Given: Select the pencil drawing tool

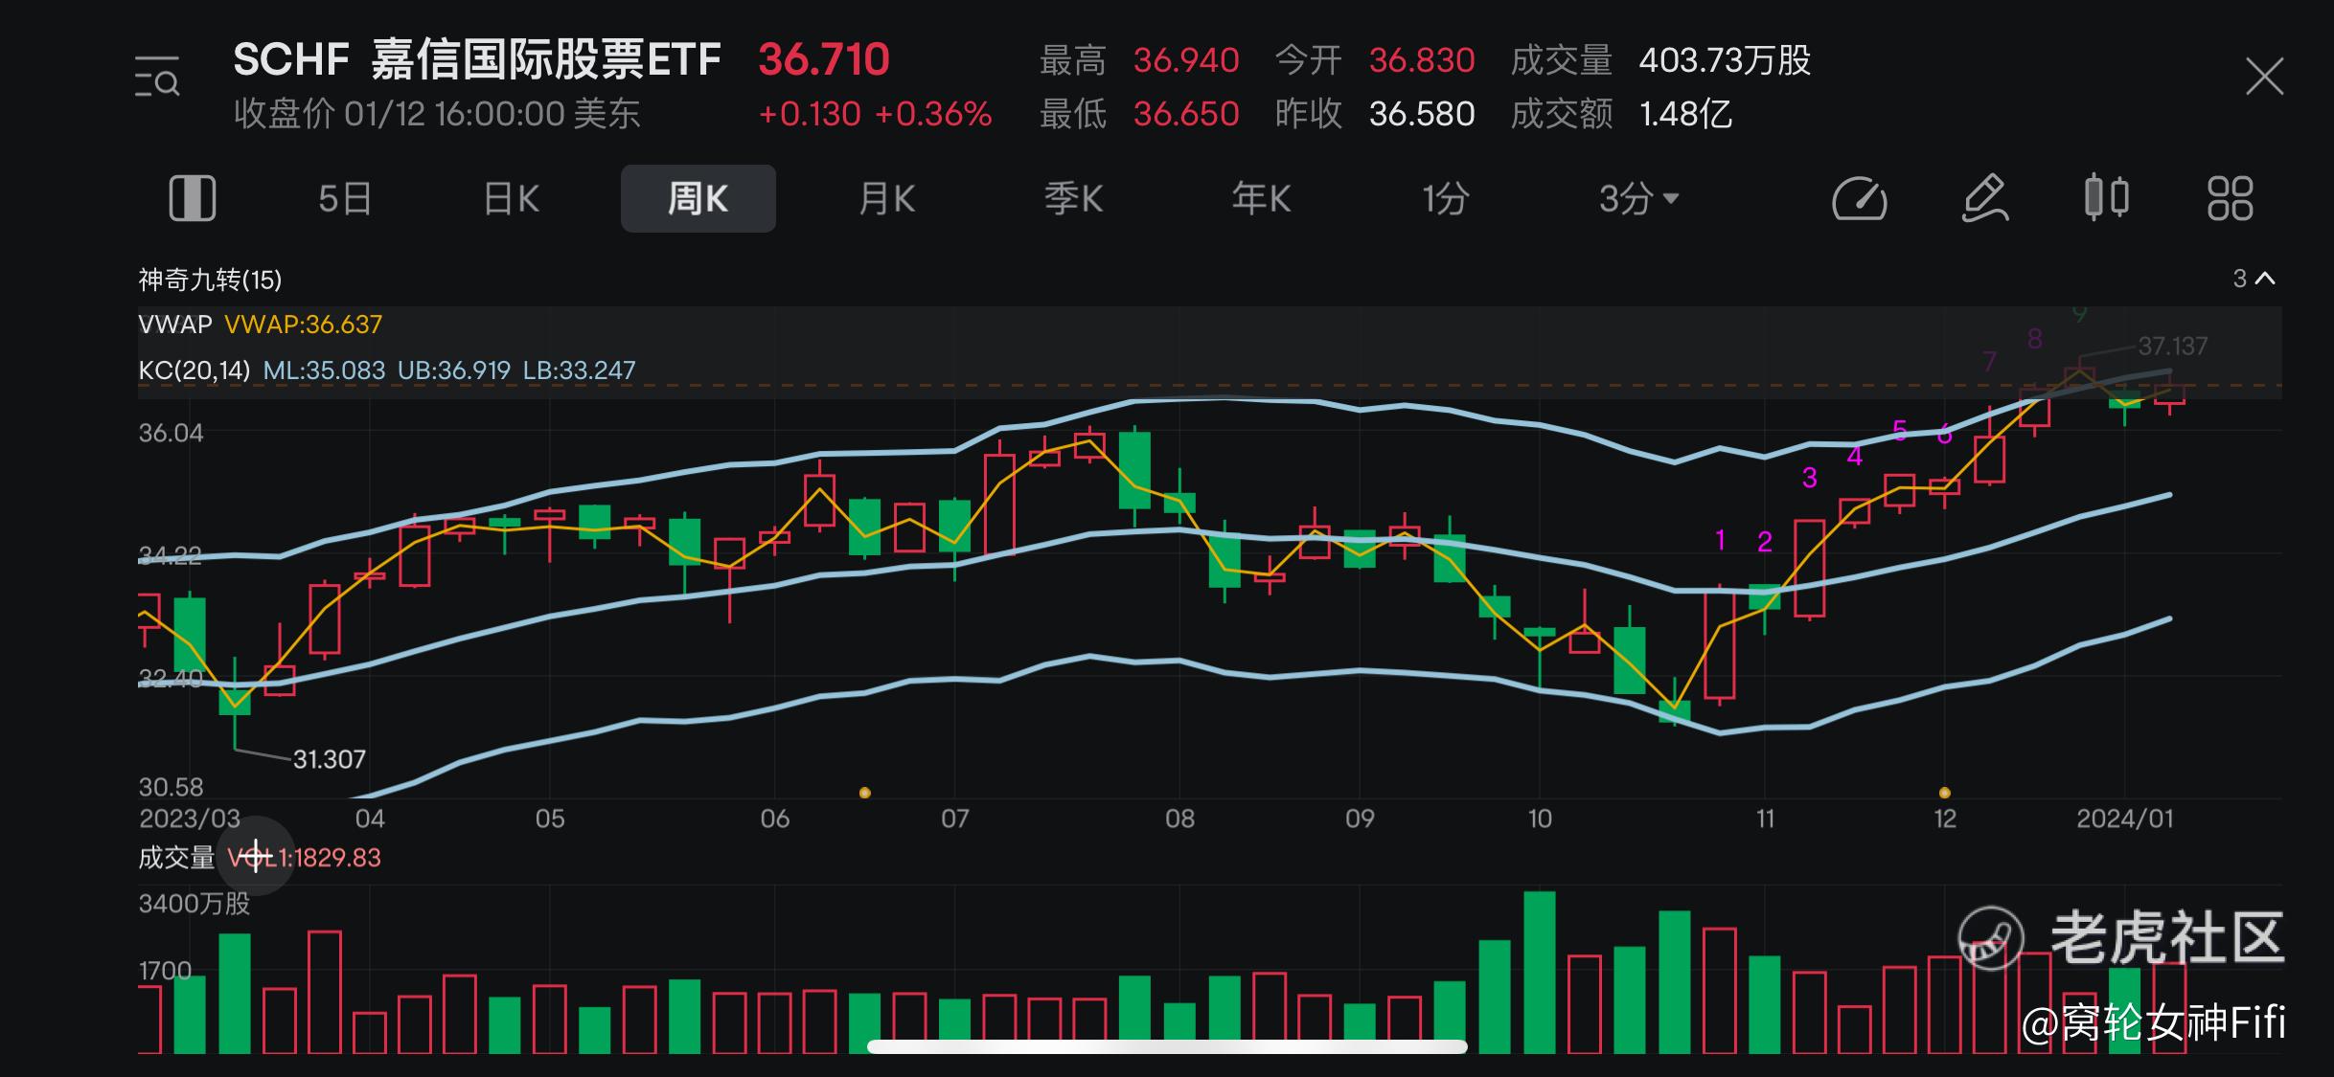Looking at the screenshot, I should click(x=1985, y=198).
